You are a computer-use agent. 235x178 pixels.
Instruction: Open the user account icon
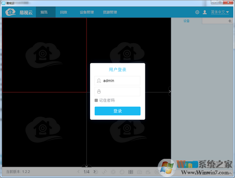pyautogui.click(x=205, y=12)
